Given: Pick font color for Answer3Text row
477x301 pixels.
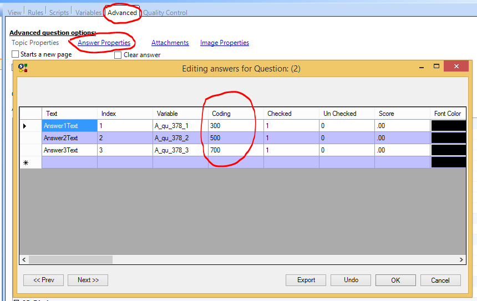Looking at the screenshot, I should [448, 150].
